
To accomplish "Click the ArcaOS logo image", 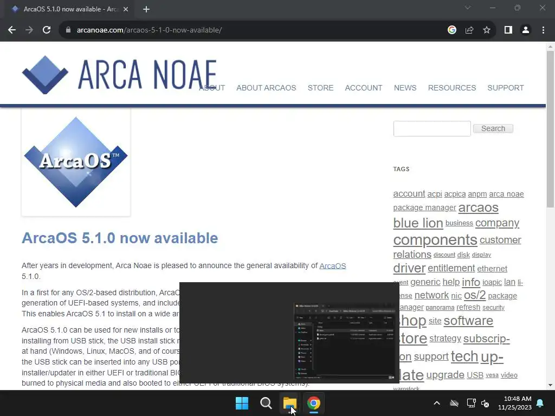I will pyautogui.click(x=76, y=162).
